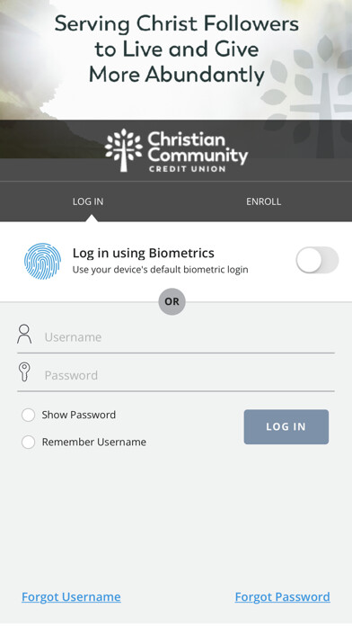Viewport: 352px width, 626px height.
Task: Click the 'Log in using Biometrics' heading
Action: coord(144,253)
